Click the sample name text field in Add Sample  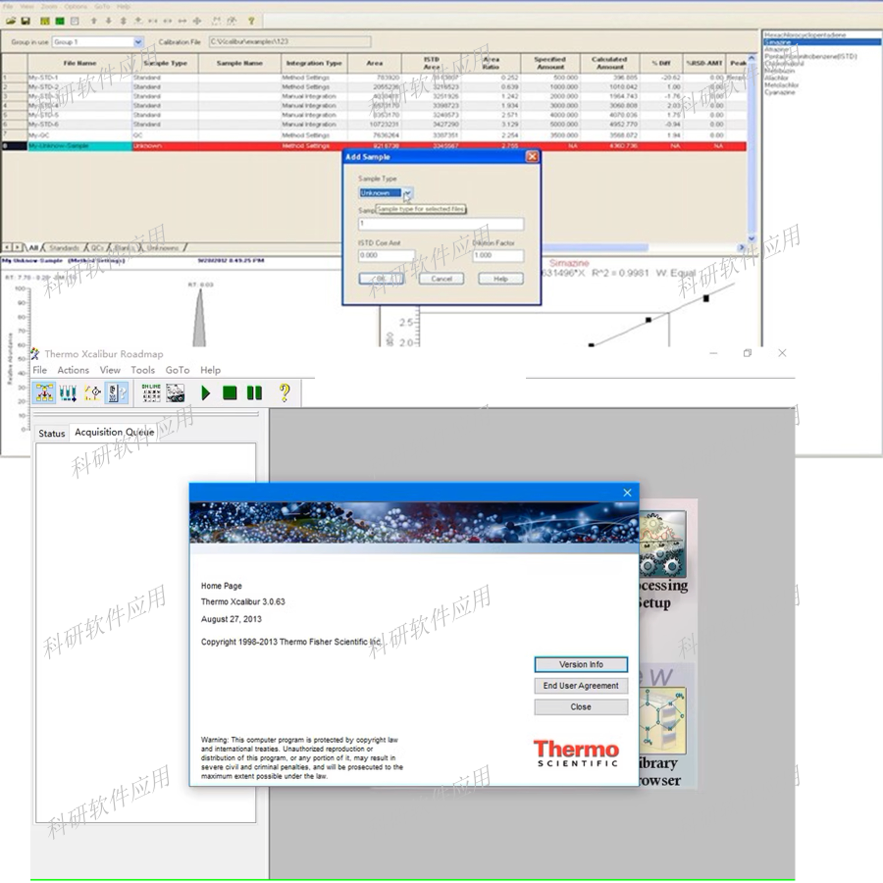pos(441,224)
